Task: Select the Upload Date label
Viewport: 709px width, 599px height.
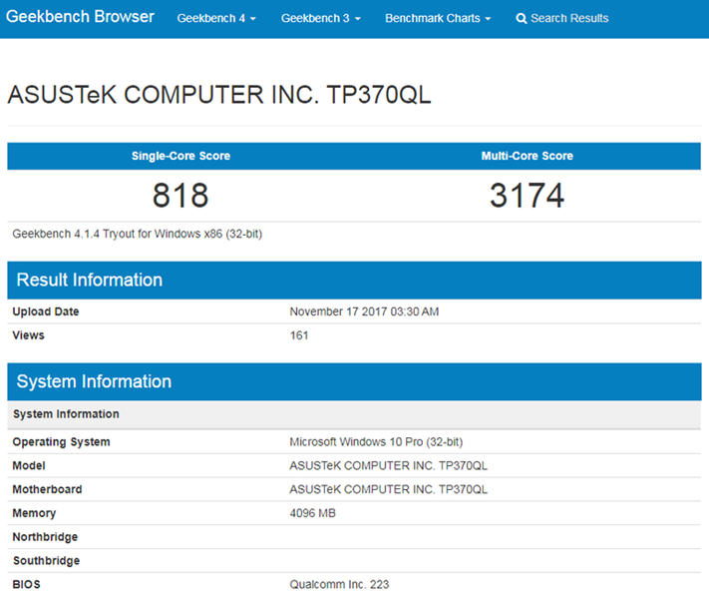Action: coord(46,311)
